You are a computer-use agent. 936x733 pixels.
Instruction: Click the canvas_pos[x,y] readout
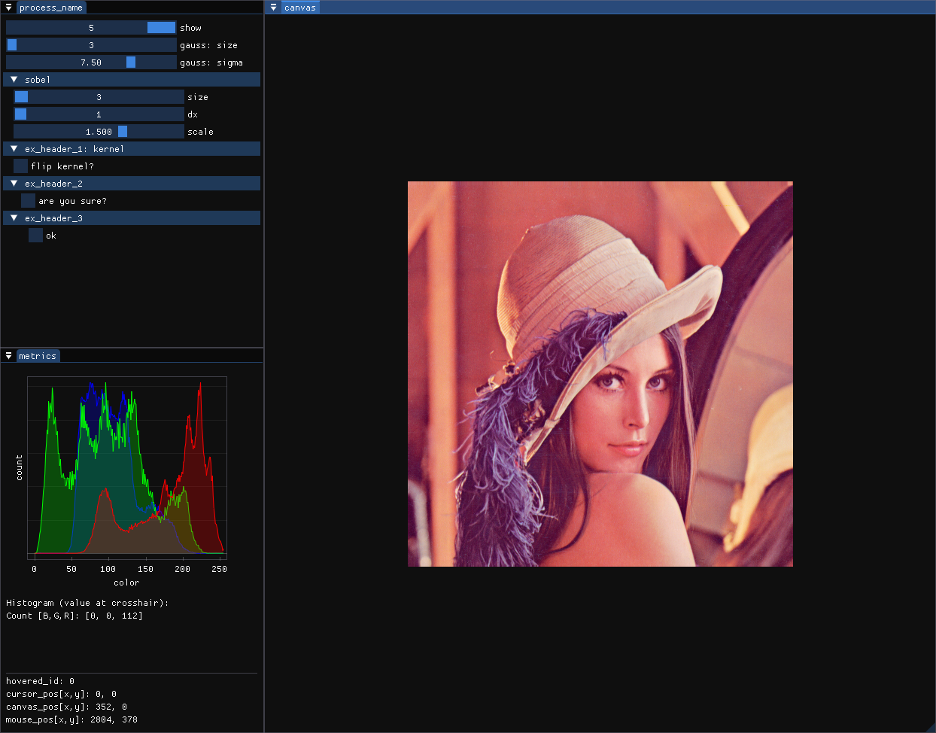(x=66, y=707)
